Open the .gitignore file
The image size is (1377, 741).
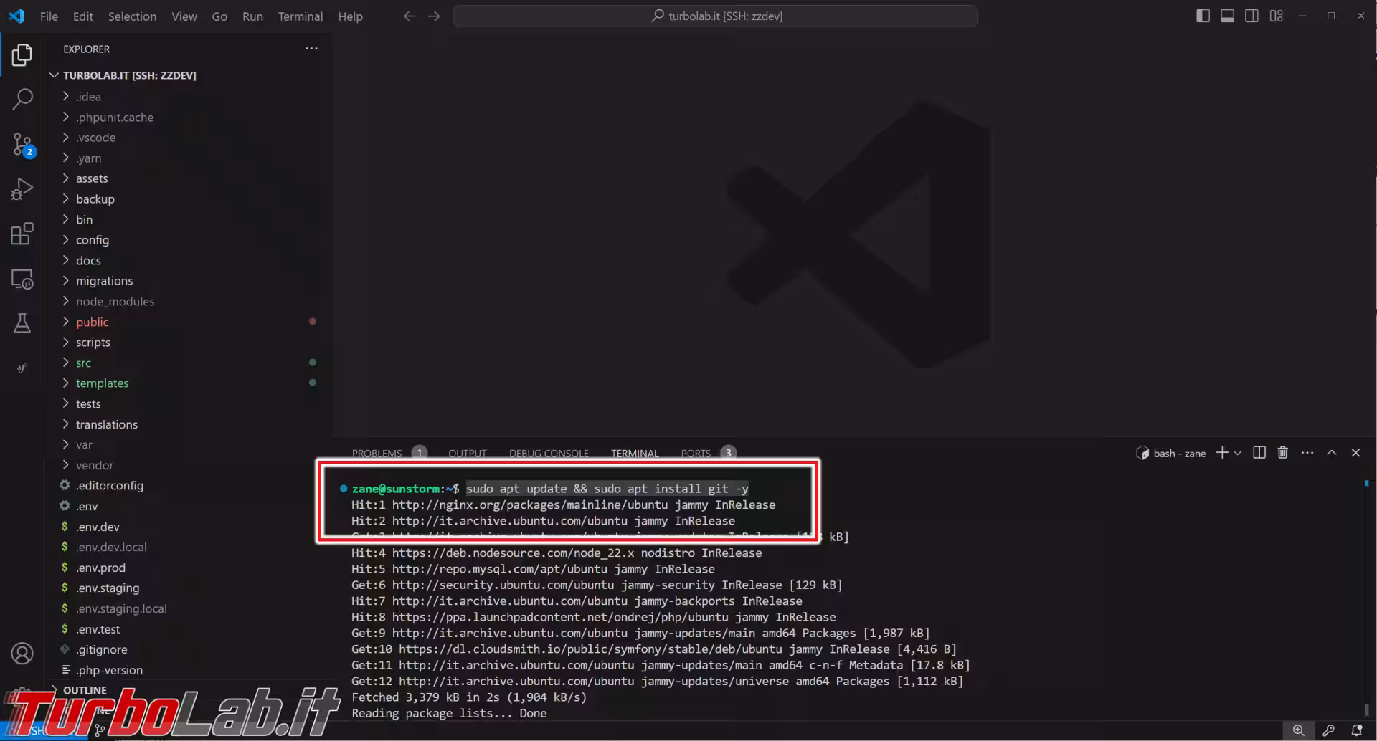coord(102,650)
